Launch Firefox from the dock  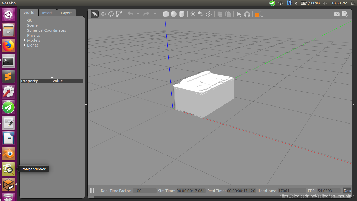pyautogui.click(x=8, y=46)
